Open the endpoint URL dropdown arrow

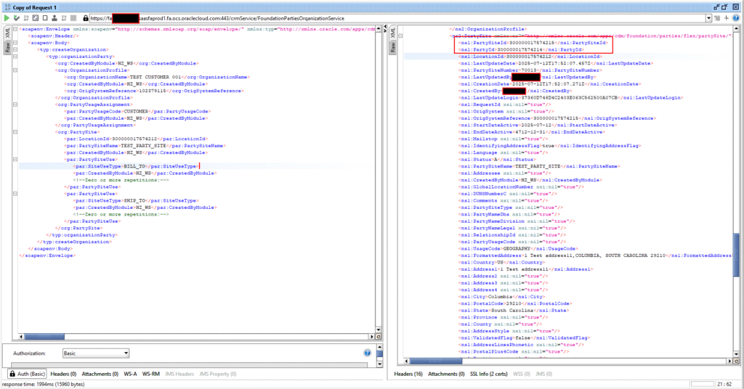709,18
